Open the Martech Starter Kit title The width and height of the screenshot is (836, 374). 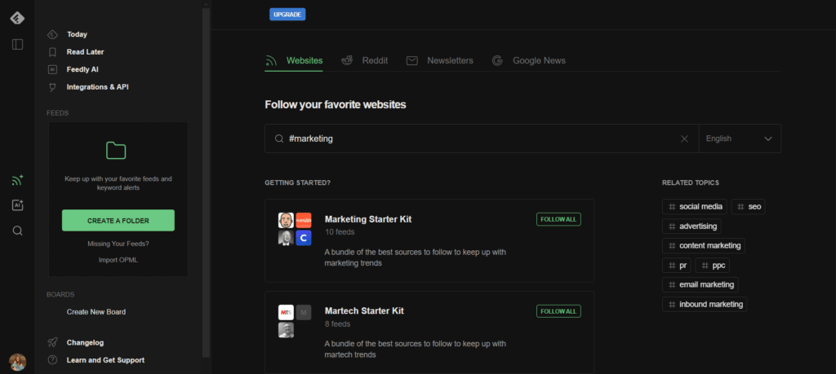click(364, 311)
